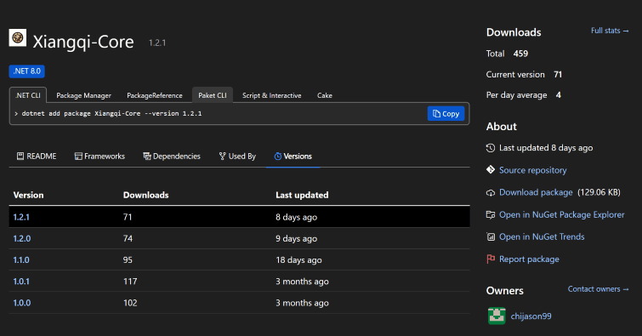Click the Downloads column header
The width and height of the screenshot is (642, 336).
[145, 195]
